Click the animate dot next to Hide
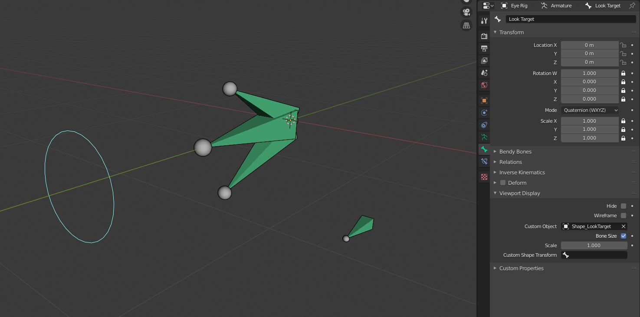The height and width of the screenshot is (317, 640). (x=632, y=206)
